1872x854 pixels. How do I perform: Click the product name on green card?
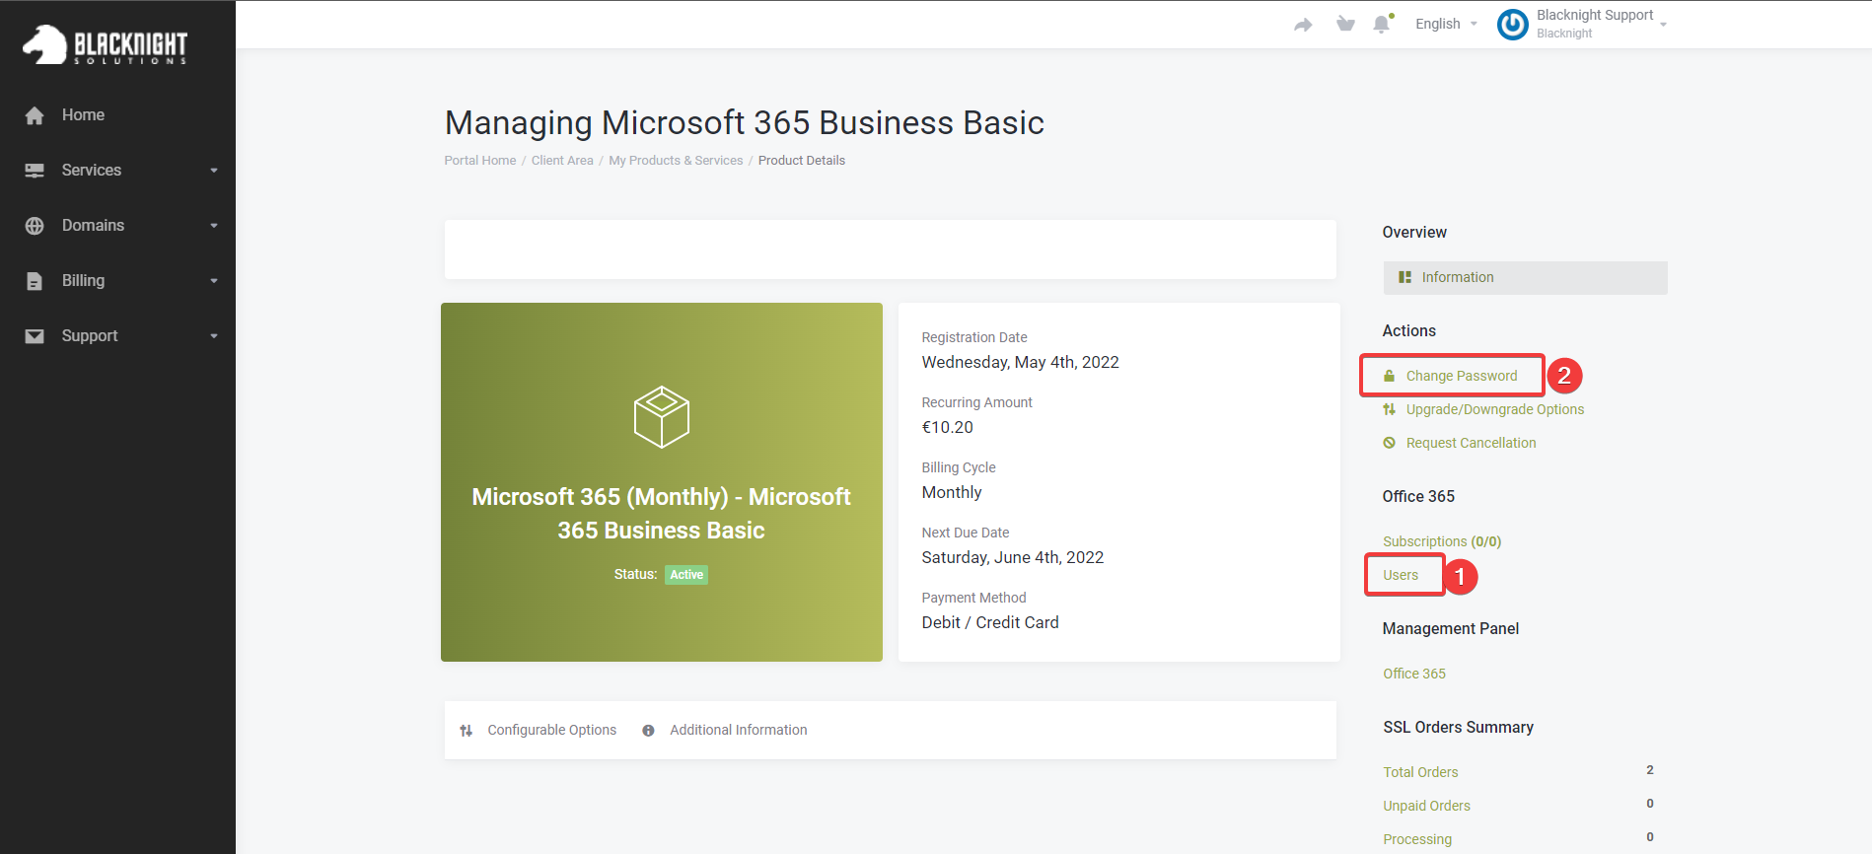[x=661, y=514]
